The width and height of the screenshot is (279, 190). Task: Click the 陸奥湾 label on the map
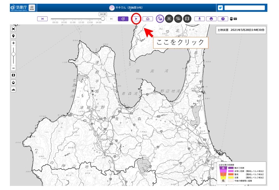point(152,71)
